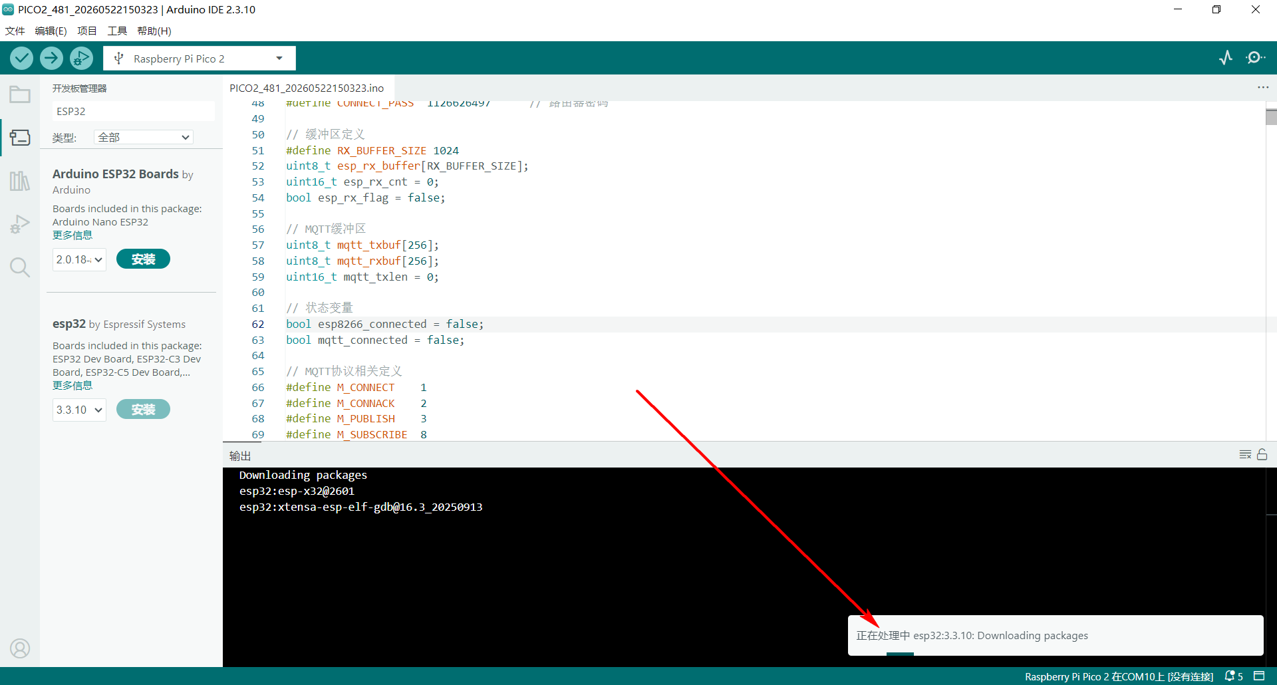
Task: Open the 编辑(E) menu
Action: (x=51, y=31)
